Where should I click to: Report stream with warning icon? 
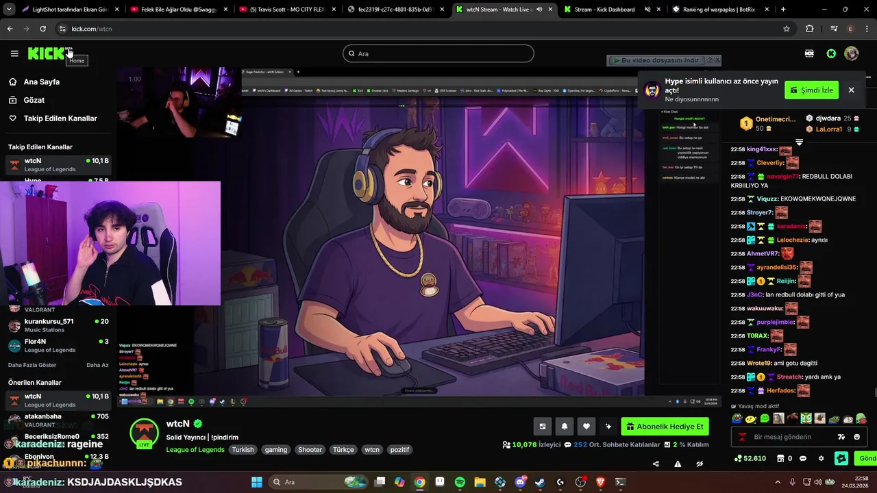(678, 464)
